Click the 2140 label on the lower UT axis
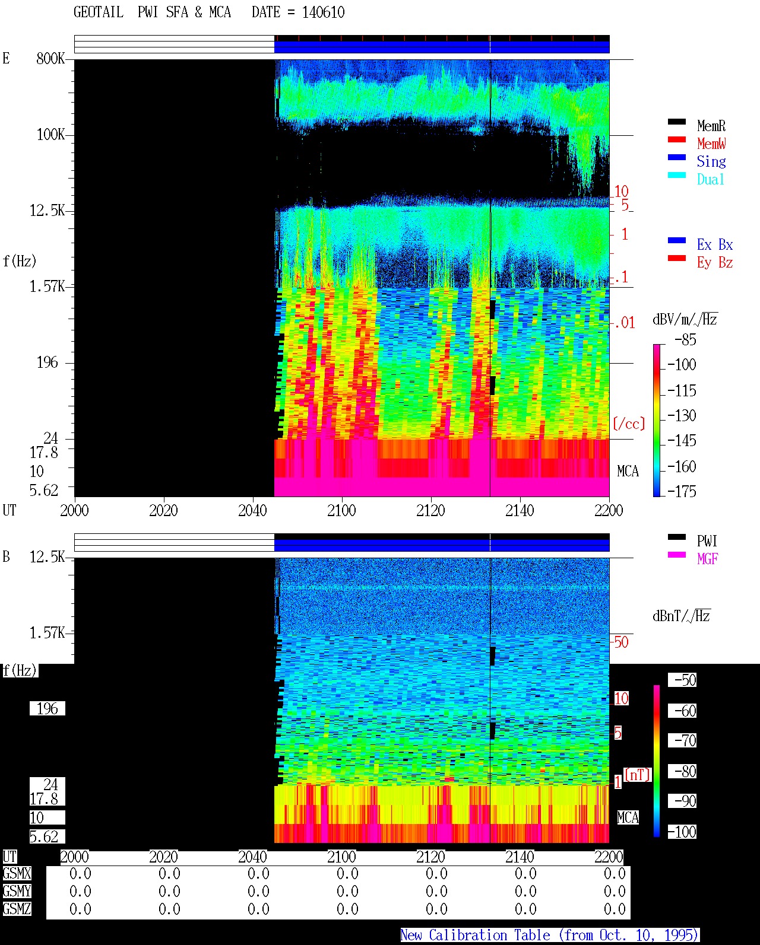Screen dimensions: 760x945 point(520,857)
